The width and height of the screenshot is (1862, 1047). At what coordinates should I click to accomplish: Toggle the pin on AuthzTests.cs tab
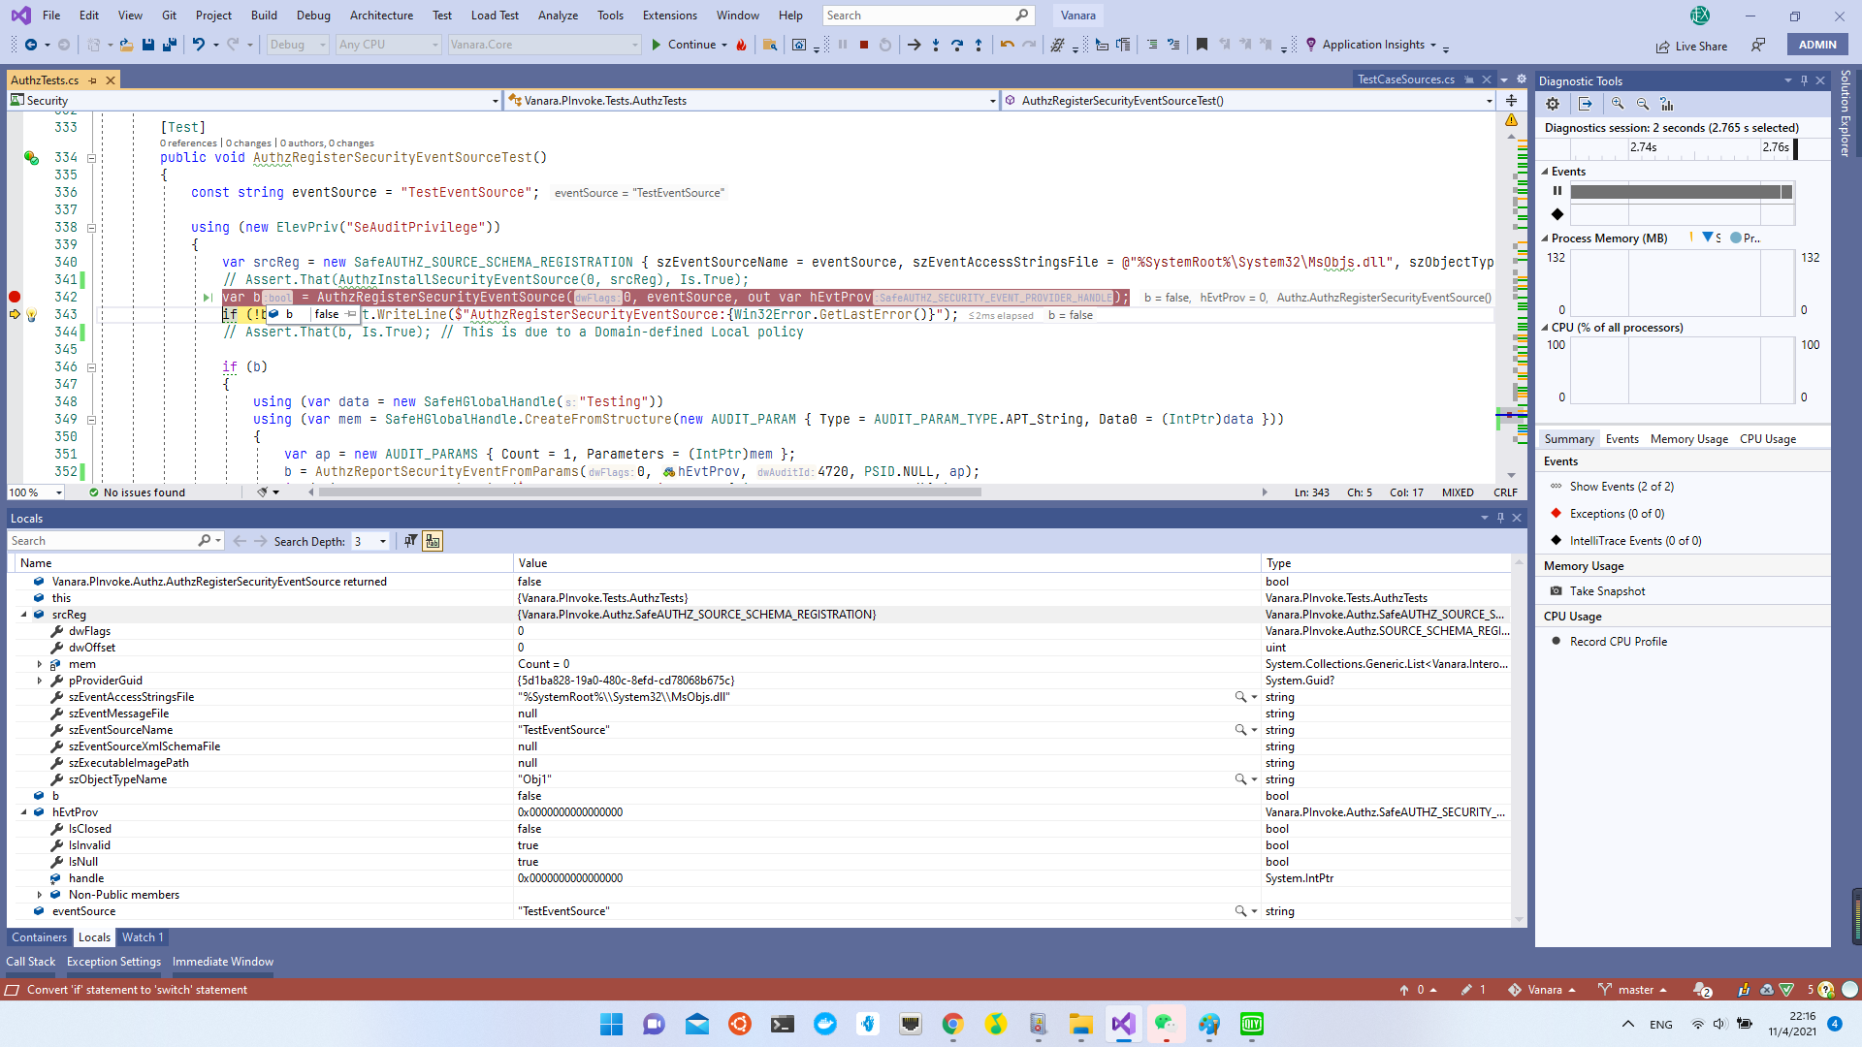(93, 80)
